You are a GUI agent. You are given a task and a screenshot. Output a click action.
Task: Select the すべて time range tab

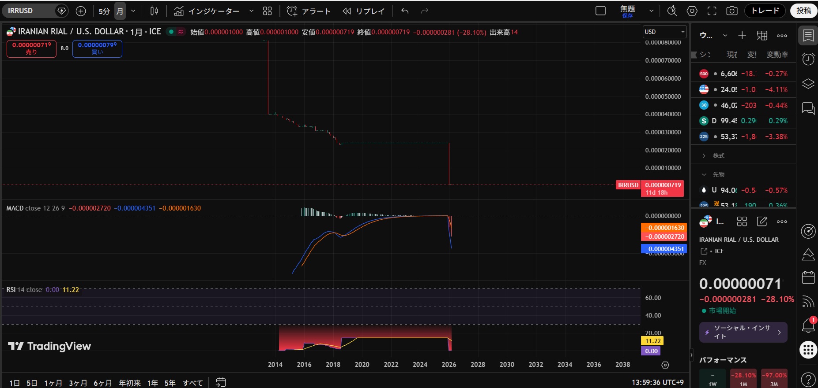pos(192,383)
